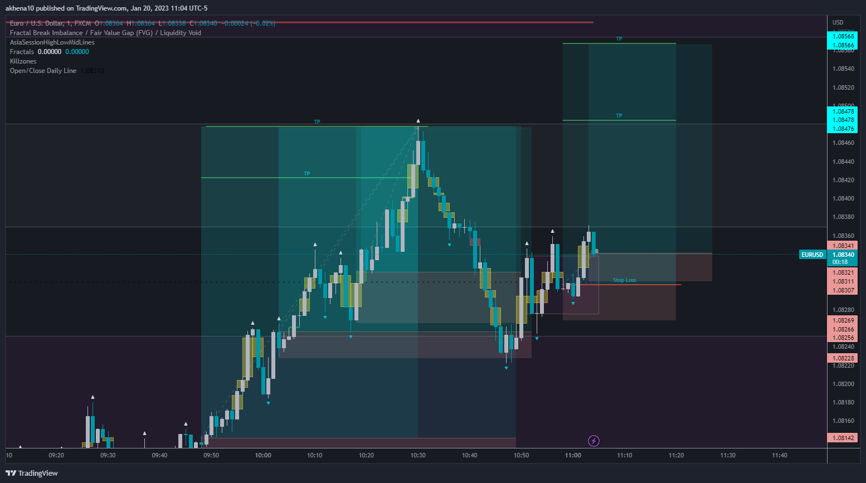Click the Stop Loss line label
Screen dimensions: 866x483
[x=624, y=280]
